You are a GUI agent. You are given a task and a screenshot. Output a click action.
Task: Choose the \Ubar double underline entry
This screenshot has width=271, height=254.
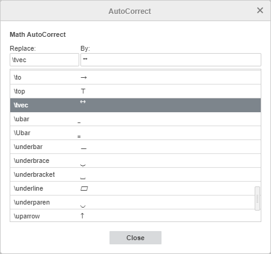pos(135,133)
